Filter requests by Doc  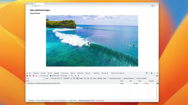(88, 78)
